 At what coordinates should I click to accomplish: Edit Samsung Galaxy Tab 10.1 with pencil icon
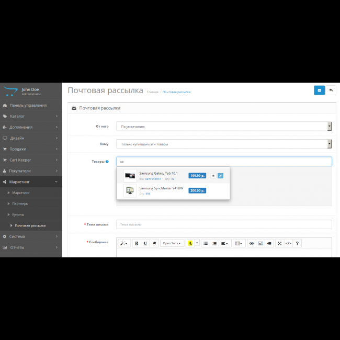(x=220, y=176)
